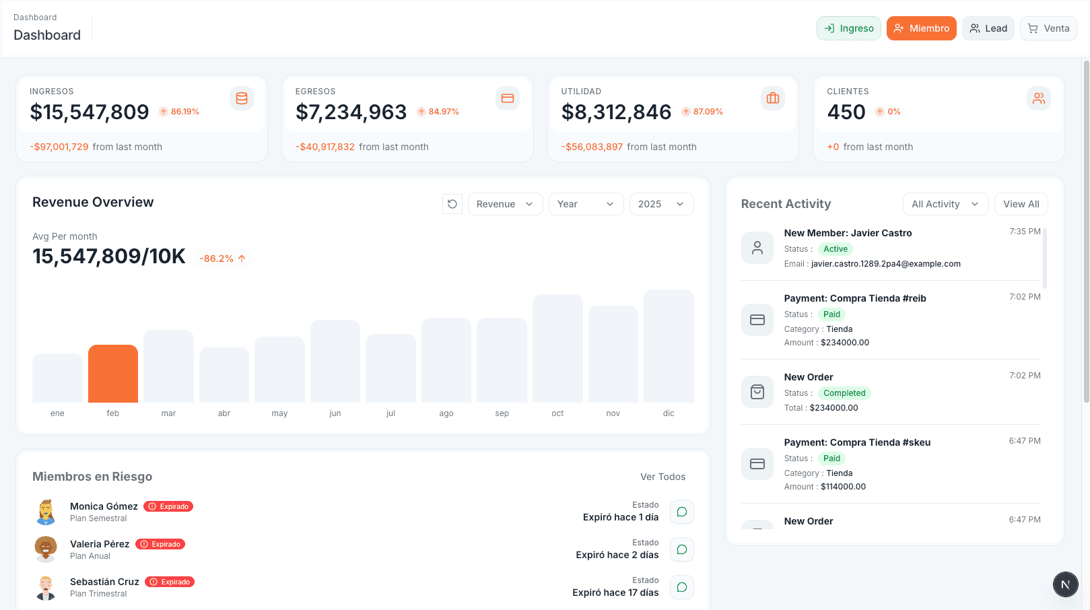The image size is (1090, 610).
Task: Click the View All button in Recent Activity
Action: tap(1021, 203)
